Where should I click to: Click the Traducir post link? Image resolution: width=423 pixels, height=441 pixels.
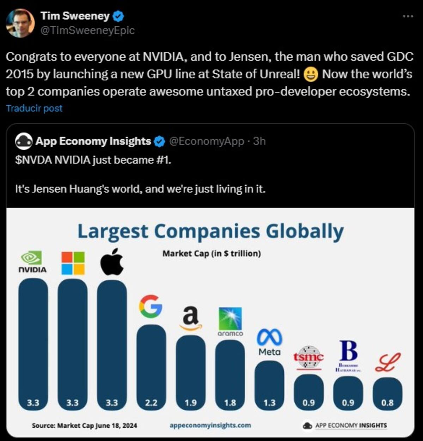34,108
